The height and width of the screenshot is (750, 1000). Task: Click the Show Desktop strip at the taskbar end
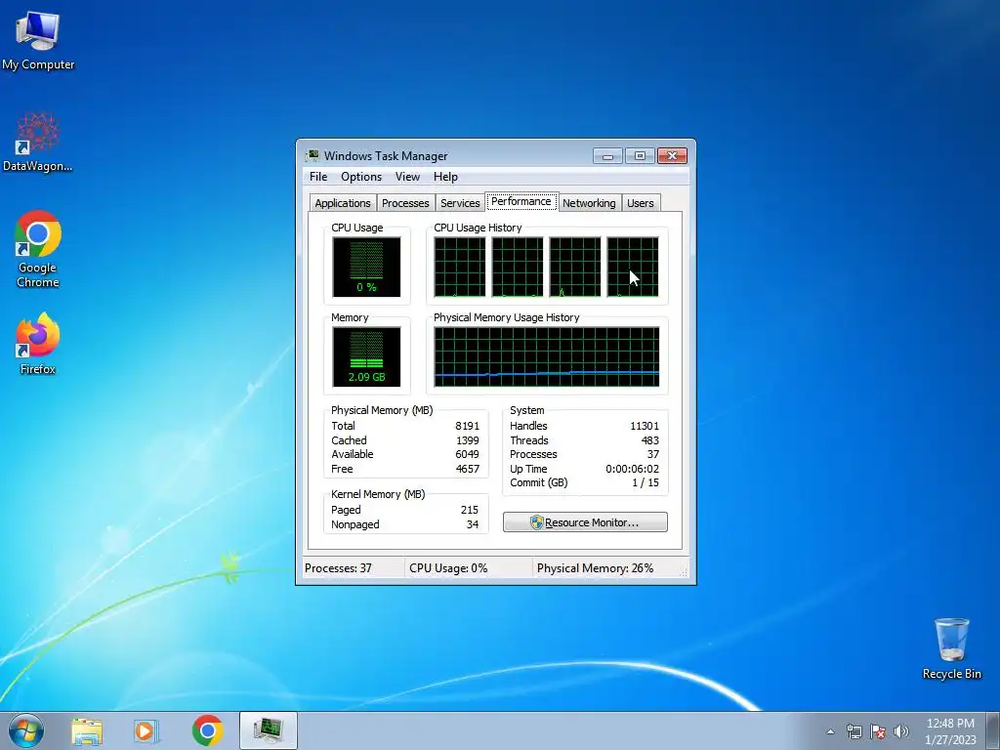pyautogui.click(x=992, y=731)
